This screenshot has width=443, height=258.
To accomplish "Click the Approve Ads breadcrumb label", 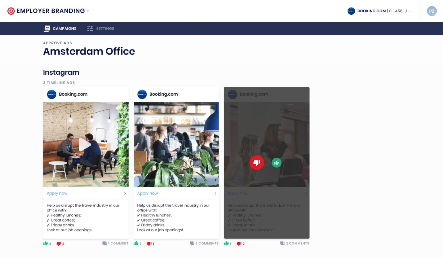I will tap(58, 43).
